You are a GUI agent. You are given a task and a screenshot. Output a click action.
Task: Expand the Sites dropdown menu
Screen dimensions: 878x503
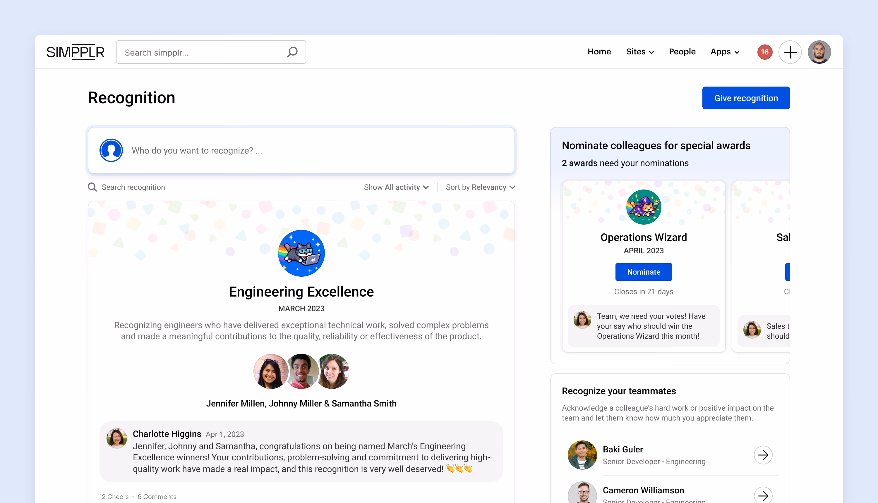[640, 52]
